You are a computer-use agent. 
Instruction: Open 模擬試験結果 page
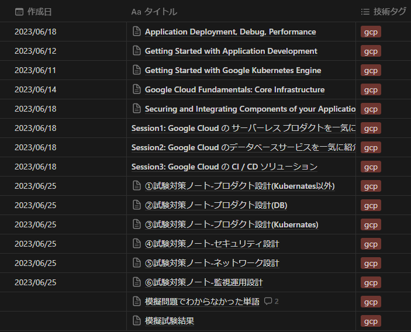170,321
